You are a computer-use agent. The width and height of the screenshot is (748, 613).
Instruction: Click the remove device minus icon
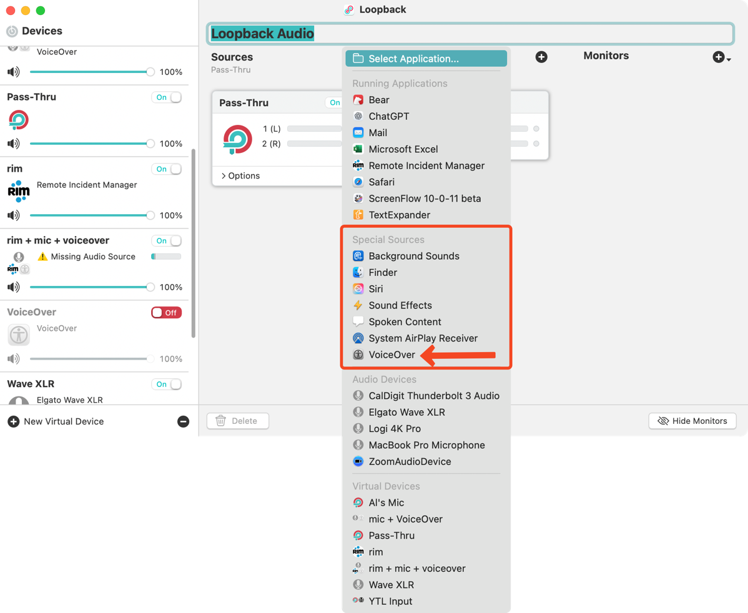(183, 421)
